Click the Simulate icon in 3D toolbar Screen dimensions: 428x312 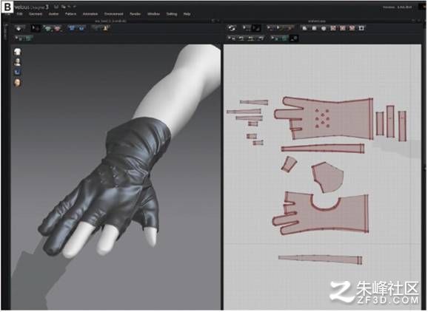point(19,28)
